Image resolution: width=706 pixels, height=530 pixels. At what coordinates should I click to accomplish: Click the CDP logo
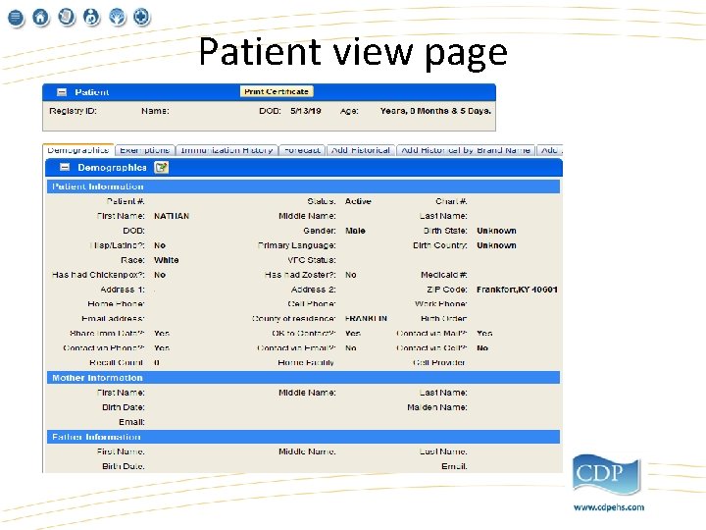pos(606,474)
